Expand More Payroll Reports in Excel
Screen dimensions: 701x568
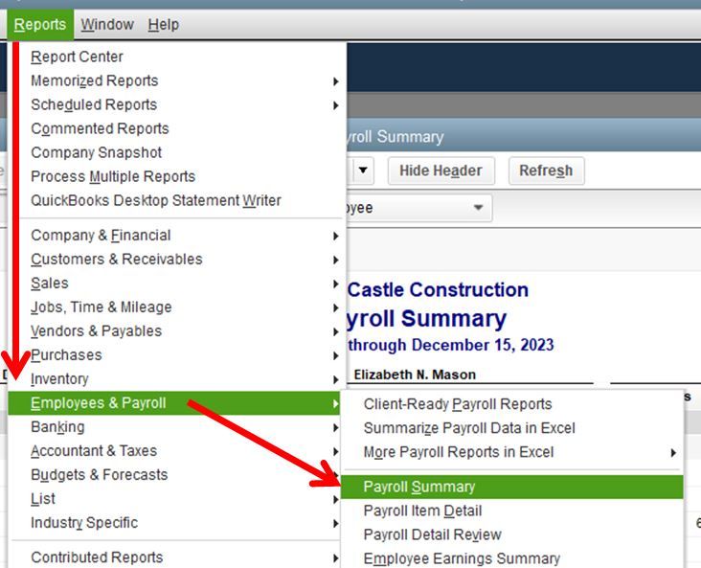pyautogui.click(x=512, y=452)
